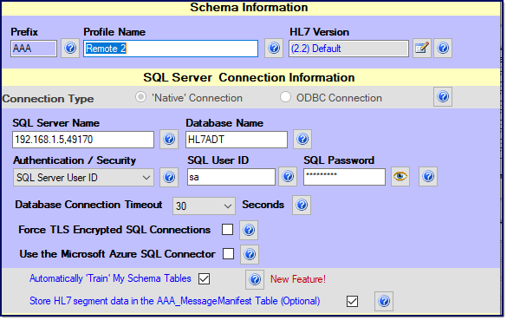Open help for Database Connection Timeout
Image resolution: width=507 pixels, height=320 pixels.
tap(302, 205)
